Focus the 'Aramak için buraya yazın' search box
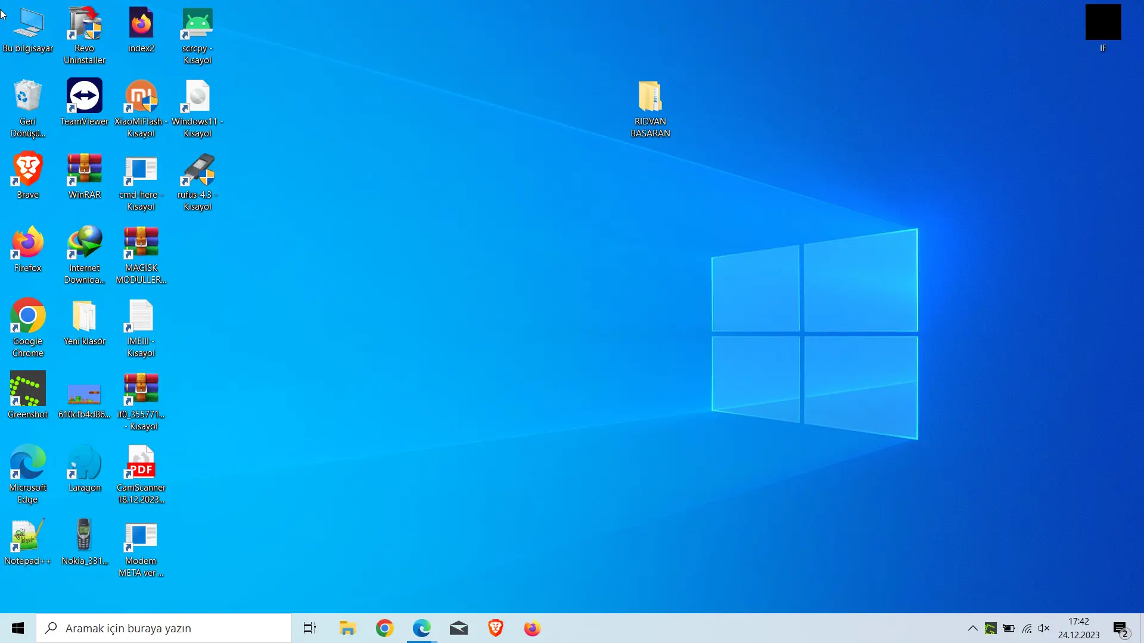 click(164, 628)
